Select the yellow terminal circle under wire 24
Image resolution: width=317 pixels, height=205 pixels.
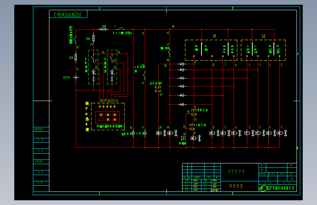point(115,107)
